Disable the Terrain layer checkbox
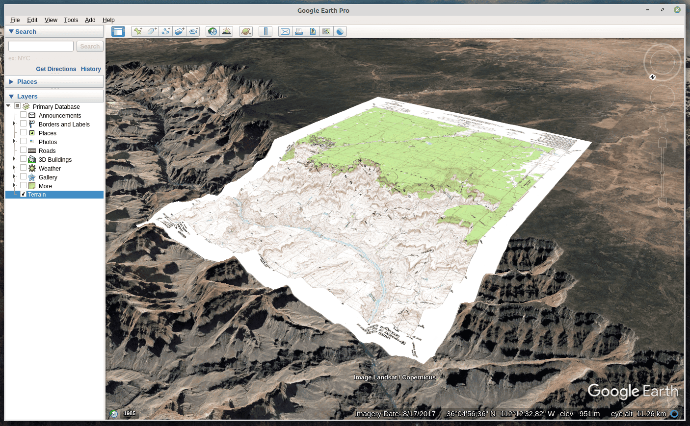This screenshot has width=690, height=426. [23, 194]
